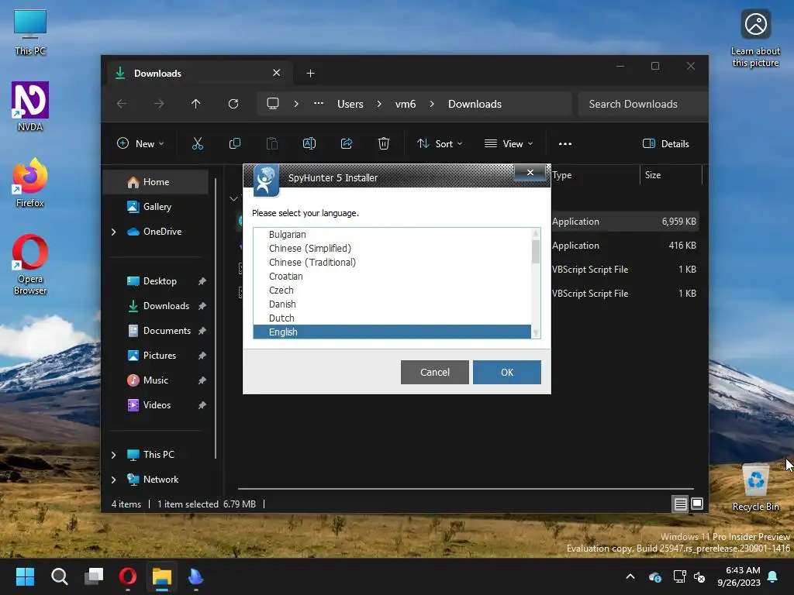This screenshot has height=595, width=794.
Task: Click OK in SpyHunter 5 Installer
Action: pos(507,373)
